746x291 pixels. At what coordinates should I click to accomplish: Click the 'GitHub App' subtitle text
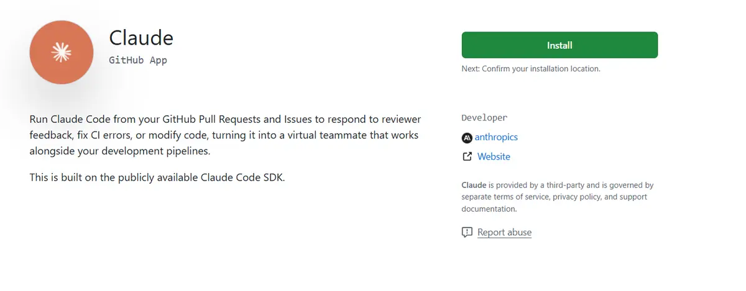138,61
